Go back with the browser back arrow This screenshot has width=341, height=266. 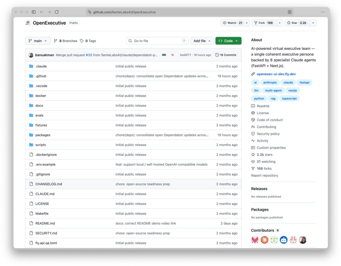(42, 12)
